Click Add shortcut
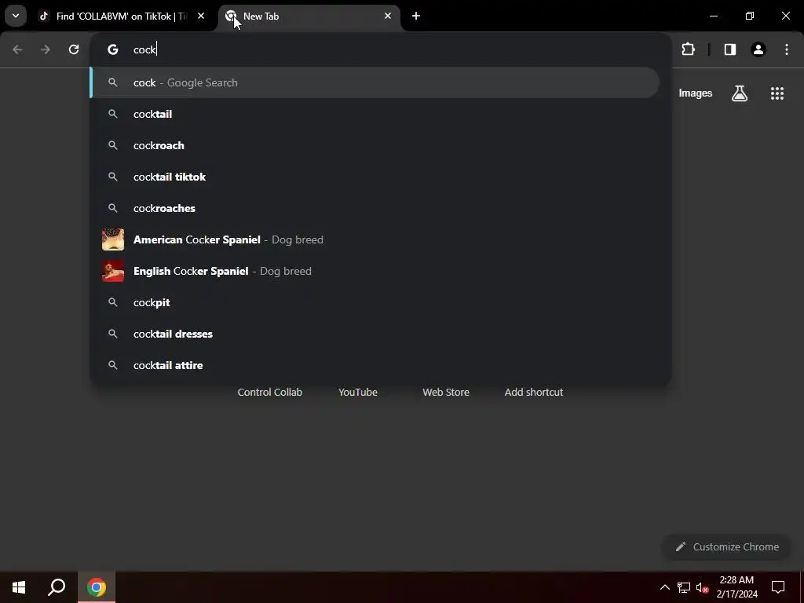Image resolution: width=804 pixels, height=603 pixels. tap(534, 392)
